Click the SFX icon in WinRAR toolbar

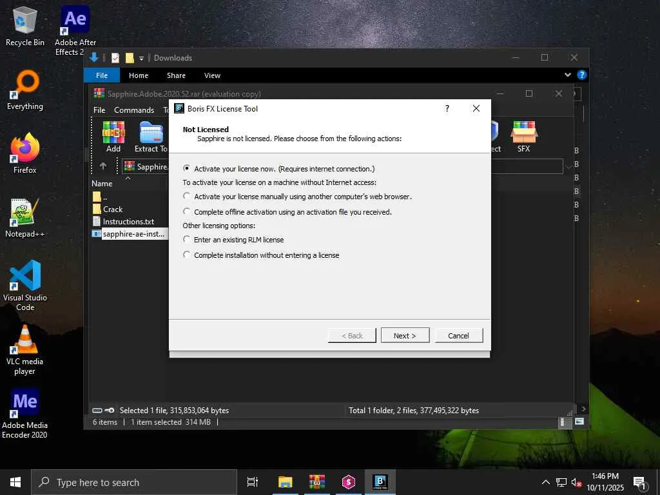(x=523, y=137)
